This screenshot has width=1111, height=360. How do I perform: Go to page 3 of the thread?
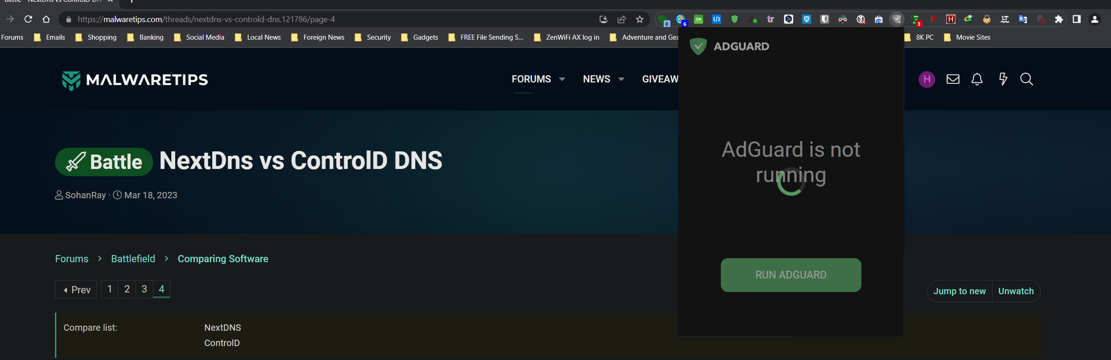pyautogui.click(x=144, y=289)
